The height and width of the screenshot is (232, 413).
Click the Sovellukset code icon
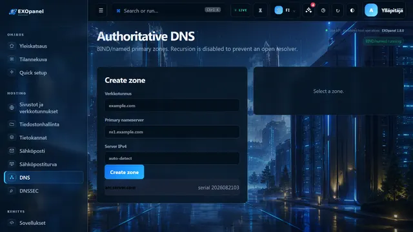pyautogui.click(x=12, y=222)
